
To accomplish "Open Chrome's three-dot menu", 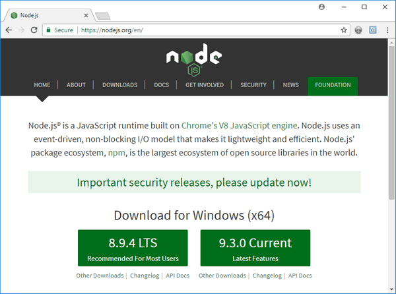I will tap(387, 30).
